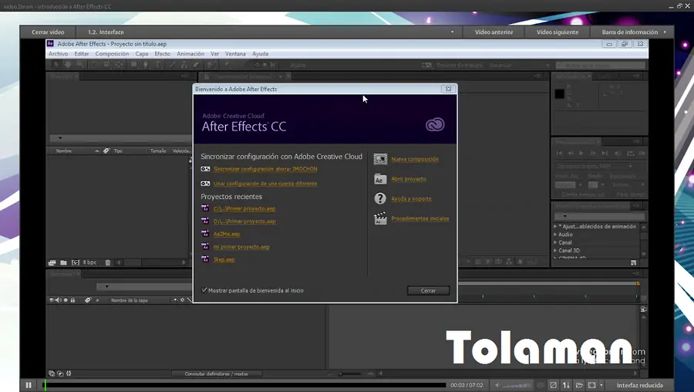Viewport: 694px width, 392px height.
Task: Click Ae file icon beside Ae2Me.aep
Action: (x=205, y=234)
